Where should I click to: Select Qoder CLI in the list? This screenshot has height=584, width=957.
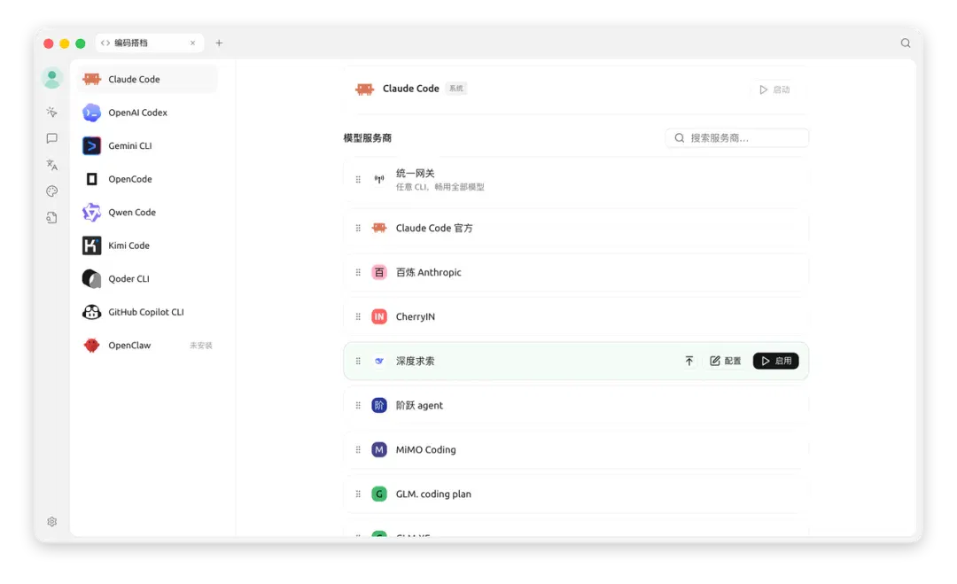coord(147,279)
